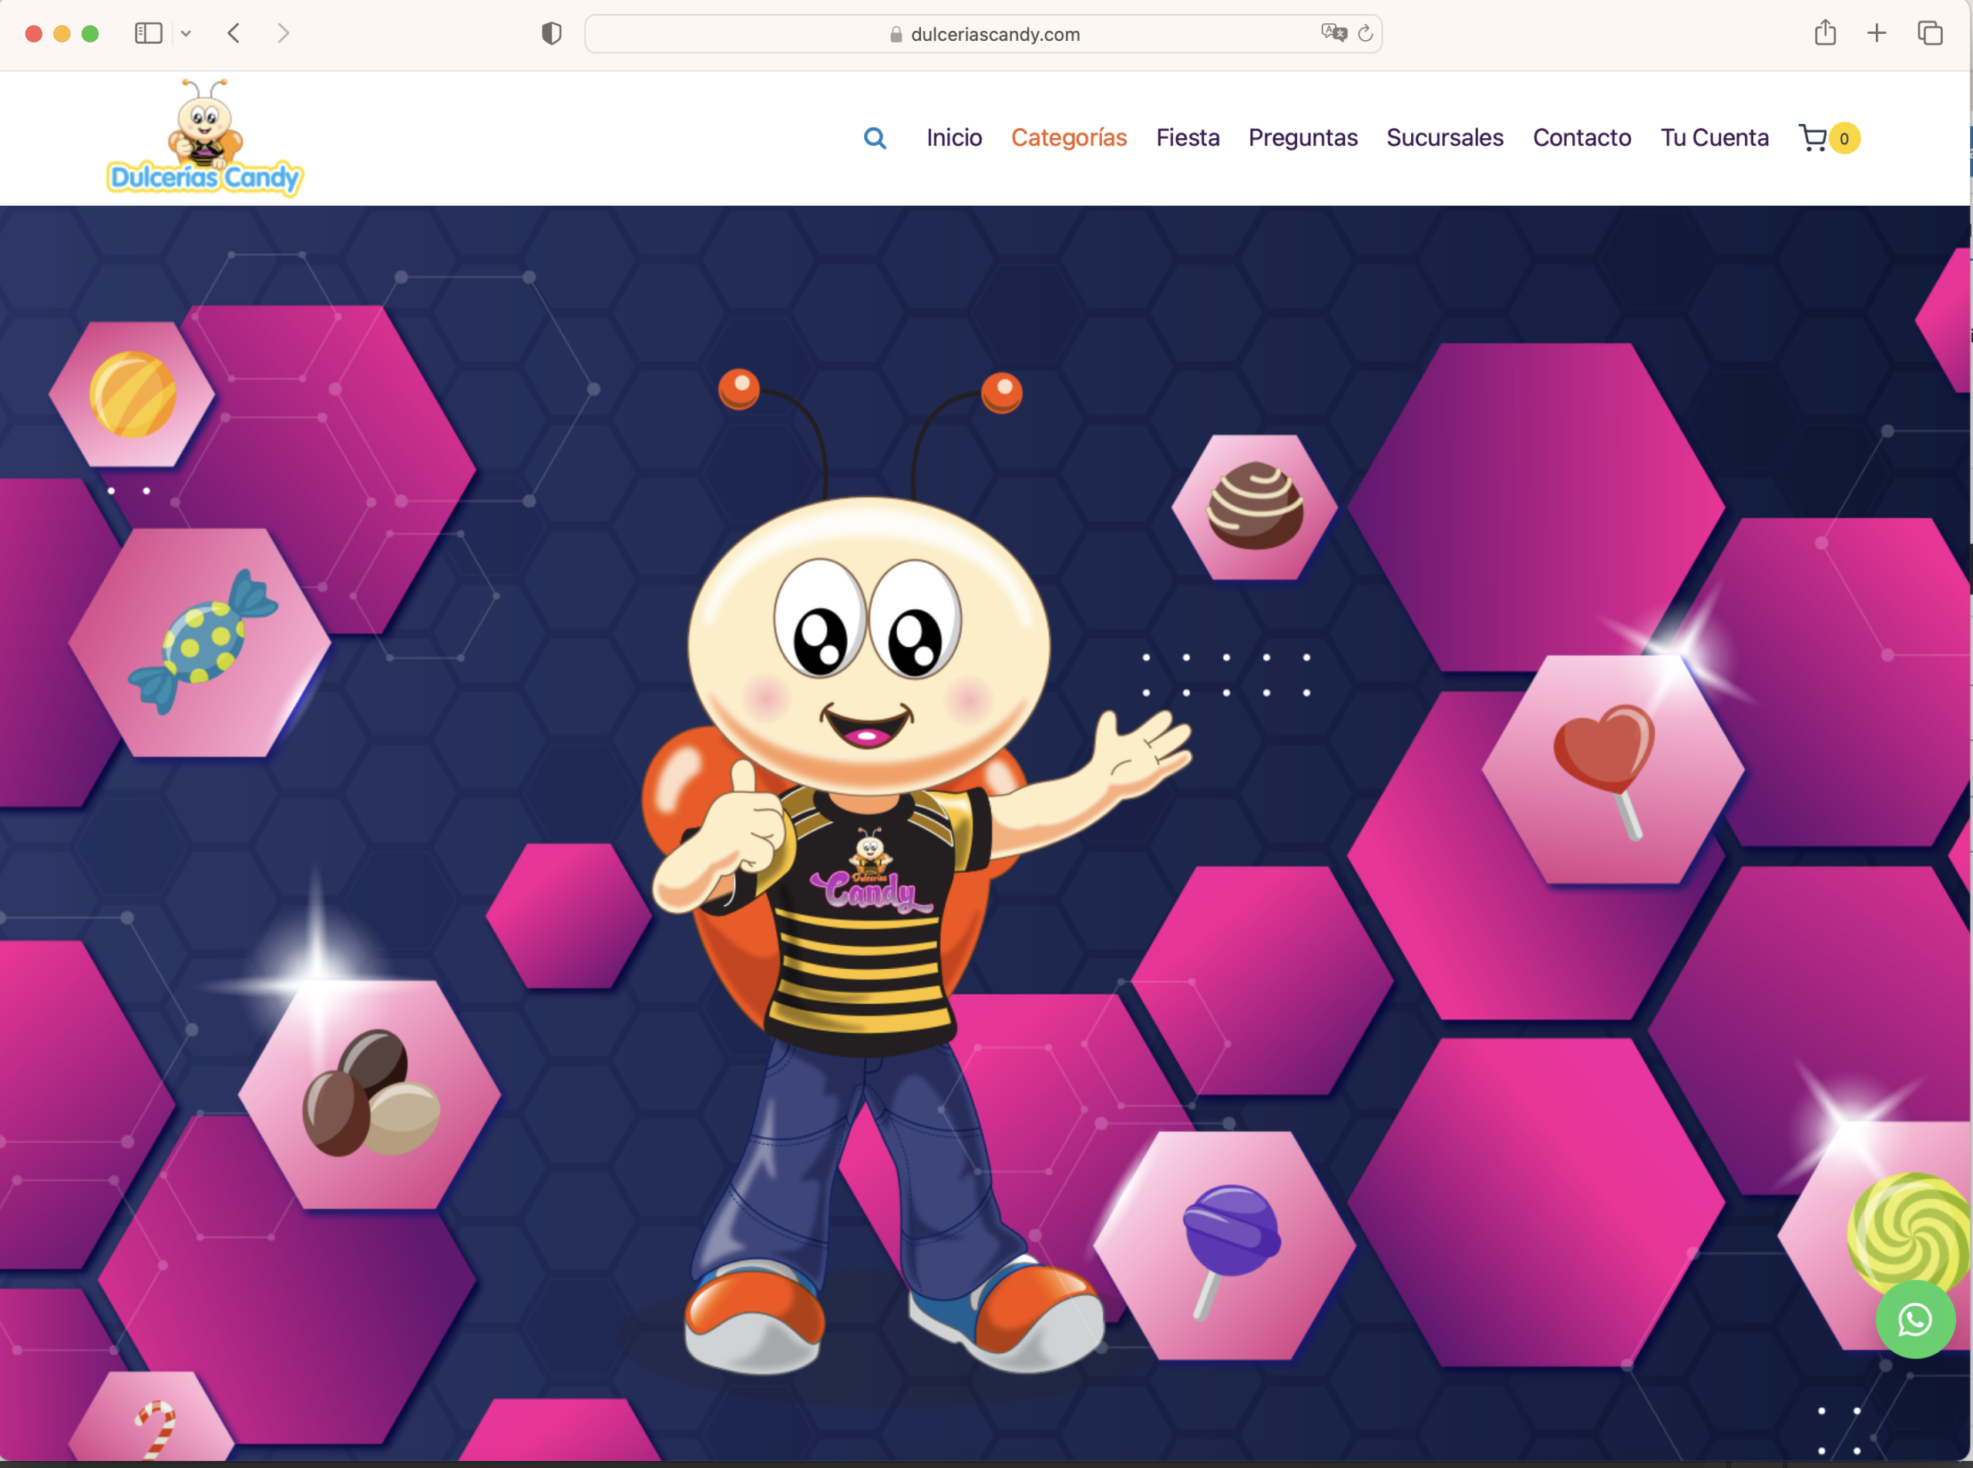Click the Safari share icon
The width and height of the screenshot is (1973, 1468).
click(1825, 33)
